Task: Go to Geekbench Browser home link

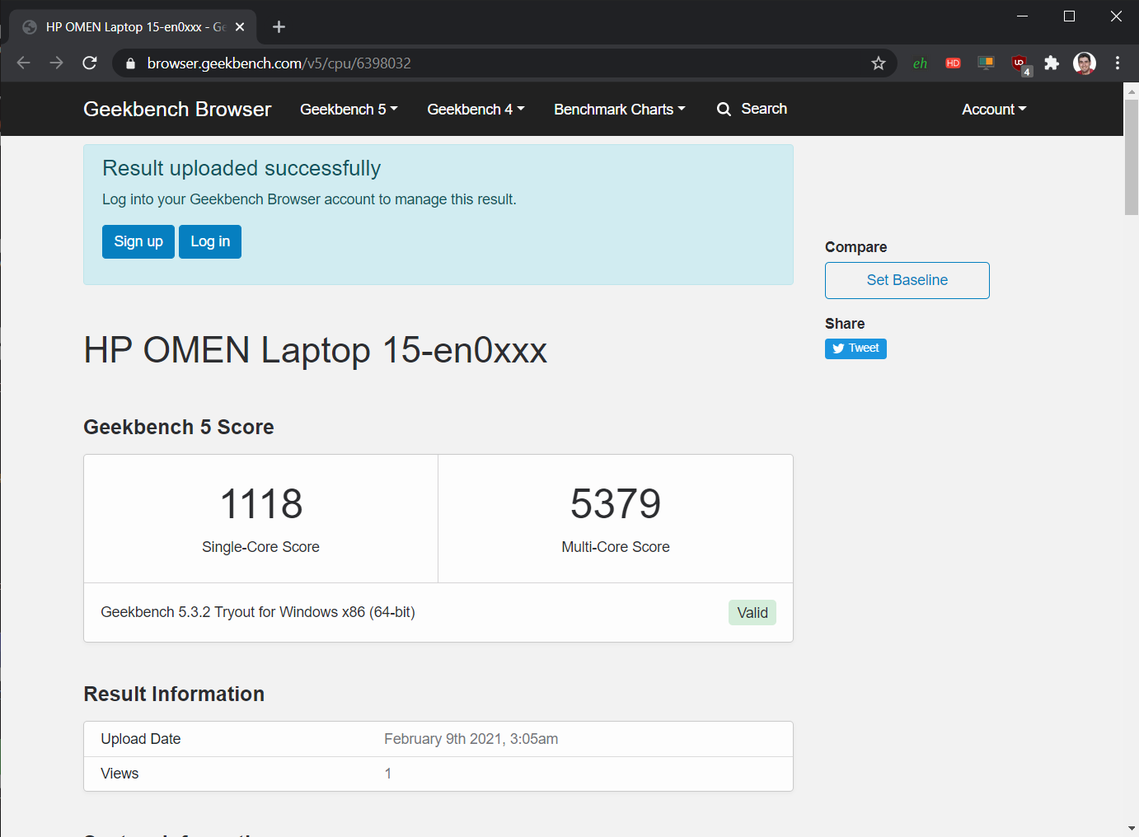Action: point(177,110)
